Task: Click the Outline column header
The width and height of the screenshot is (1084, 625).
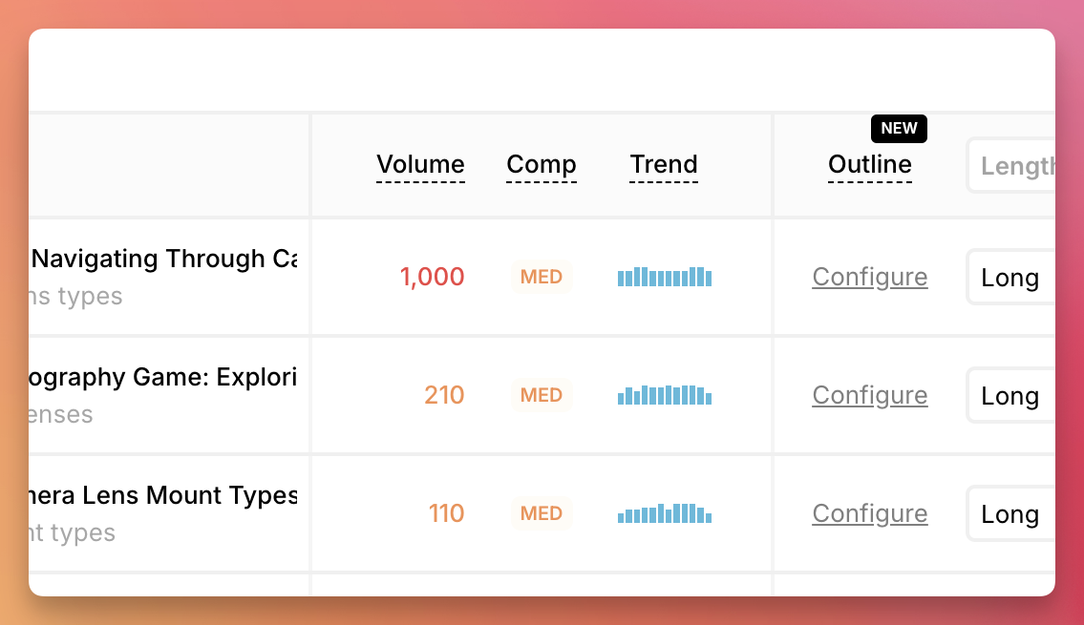Action: [870, 164]
